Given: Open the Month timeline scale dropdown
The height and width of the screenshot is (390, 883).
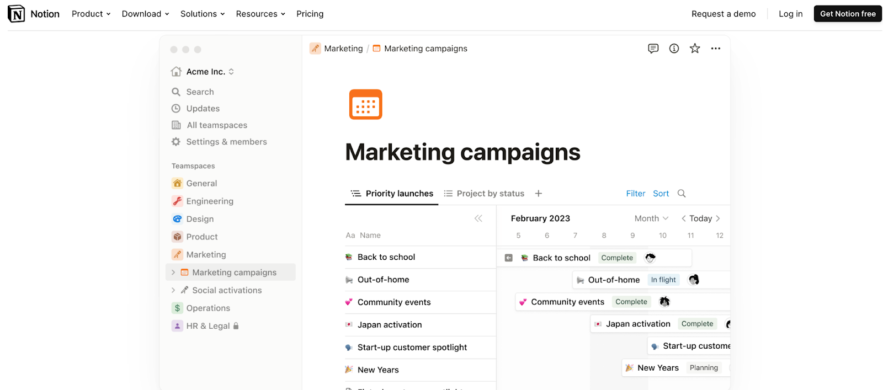Looking at the screenshot, I should (651, 218).
